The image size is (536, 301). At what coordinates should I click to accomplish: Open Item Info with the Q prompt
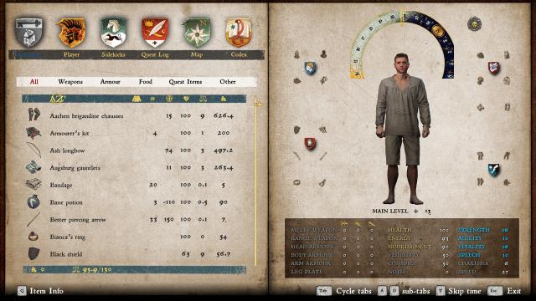(x=41, y=291)
